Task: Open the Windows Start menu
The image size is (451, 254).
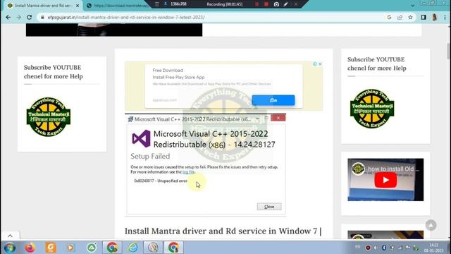Action: [x=9, y=248]
